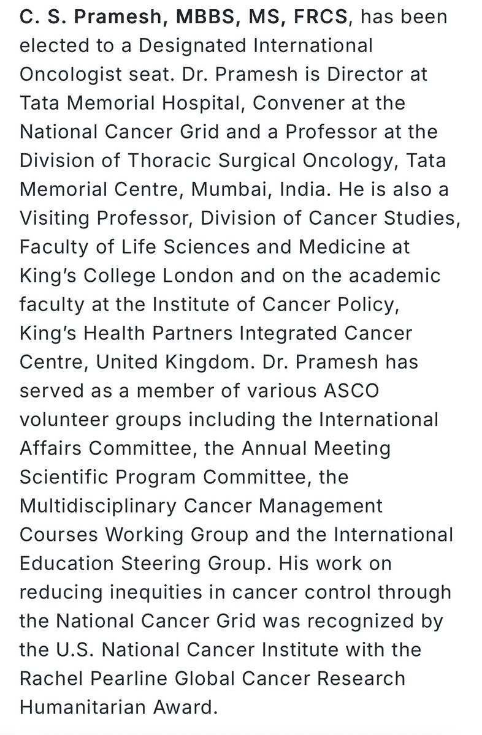Click on King's College London
This screenshot has width=482, height=735.
pyautogui.click(x=126, y=276)
